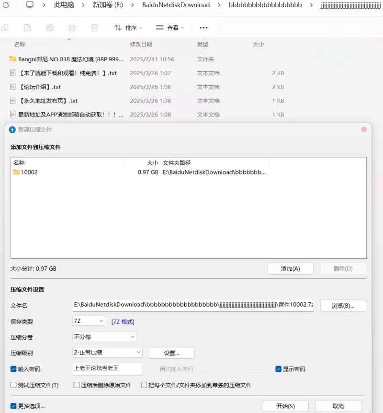
Task: Click the 开始(S) button
Action: [286, 406]
